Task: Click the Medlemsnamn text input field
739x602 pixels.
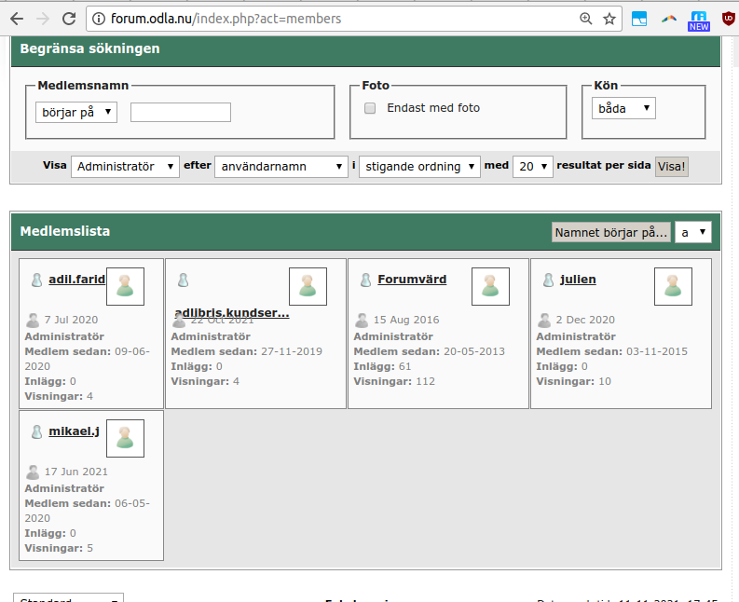Action: [x=180, y=113]
